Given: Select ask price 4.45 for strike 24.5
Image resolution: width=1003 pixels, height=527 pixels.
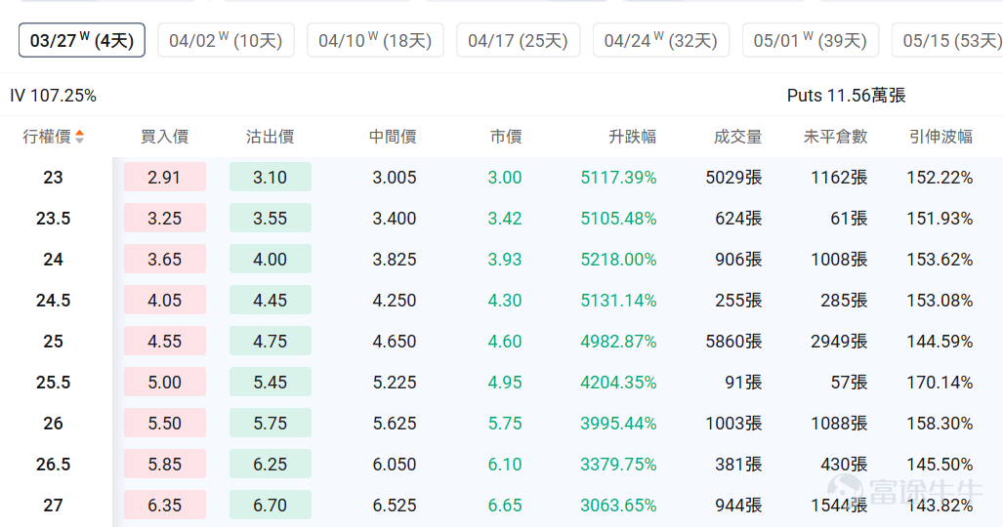Looking at the screenshot, I should (x=271, y=300).
